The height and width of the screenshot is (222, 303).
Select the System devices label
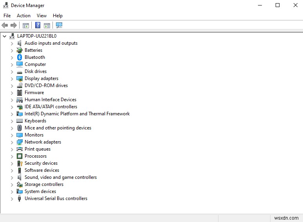[40, 191]
